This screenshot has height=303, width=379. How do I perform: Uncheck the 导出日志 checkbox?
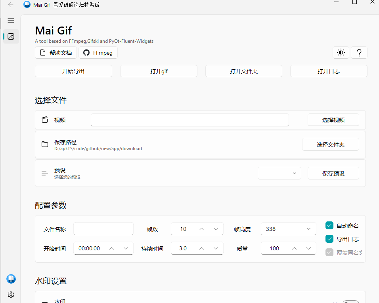point(329,239)
